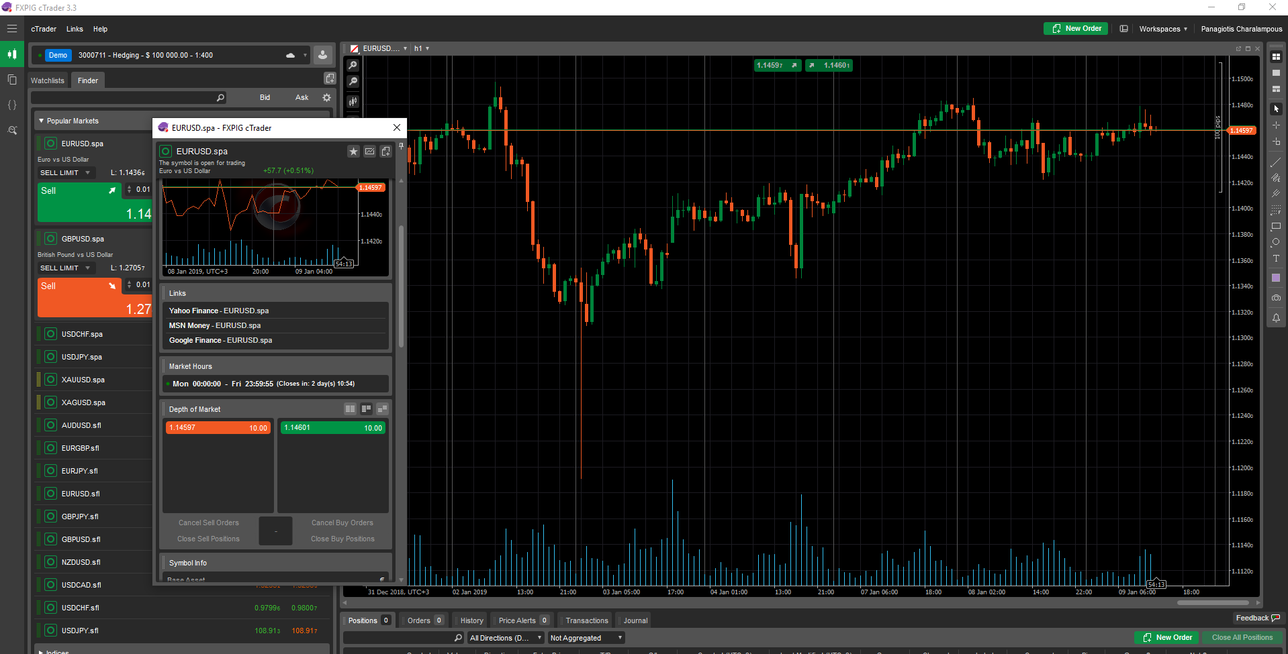Set a price alert with bell icon
Screen dimensions: 1288x654
(1276, 318)
